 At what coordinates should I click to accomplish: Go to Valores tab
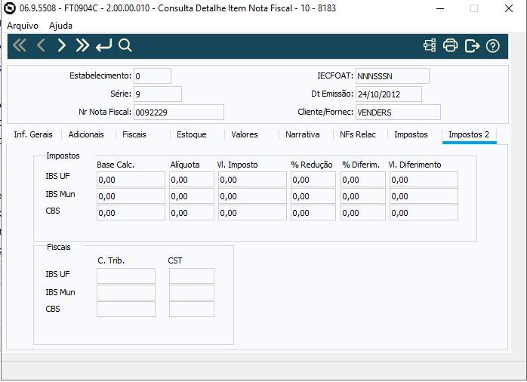[245, 134]
